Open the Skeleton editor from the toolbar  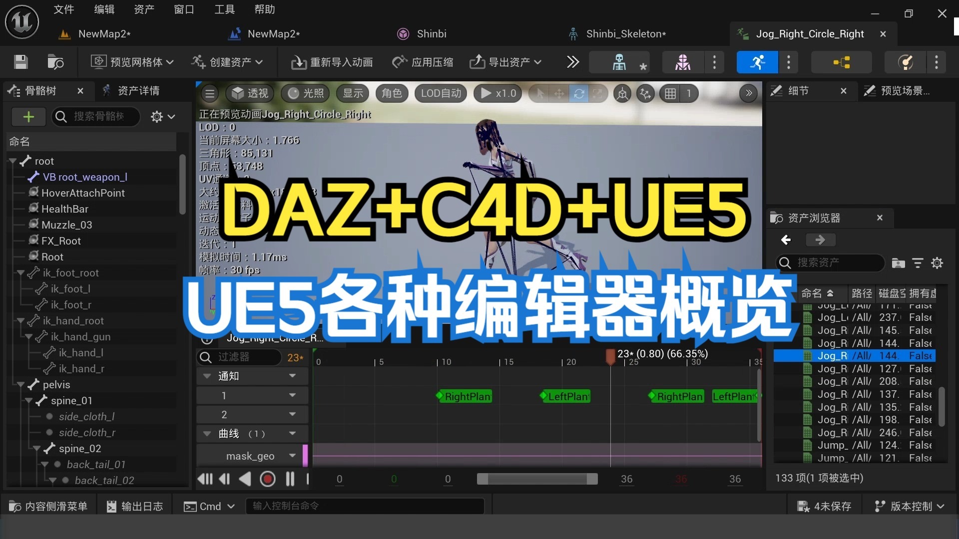pos(619,62)
